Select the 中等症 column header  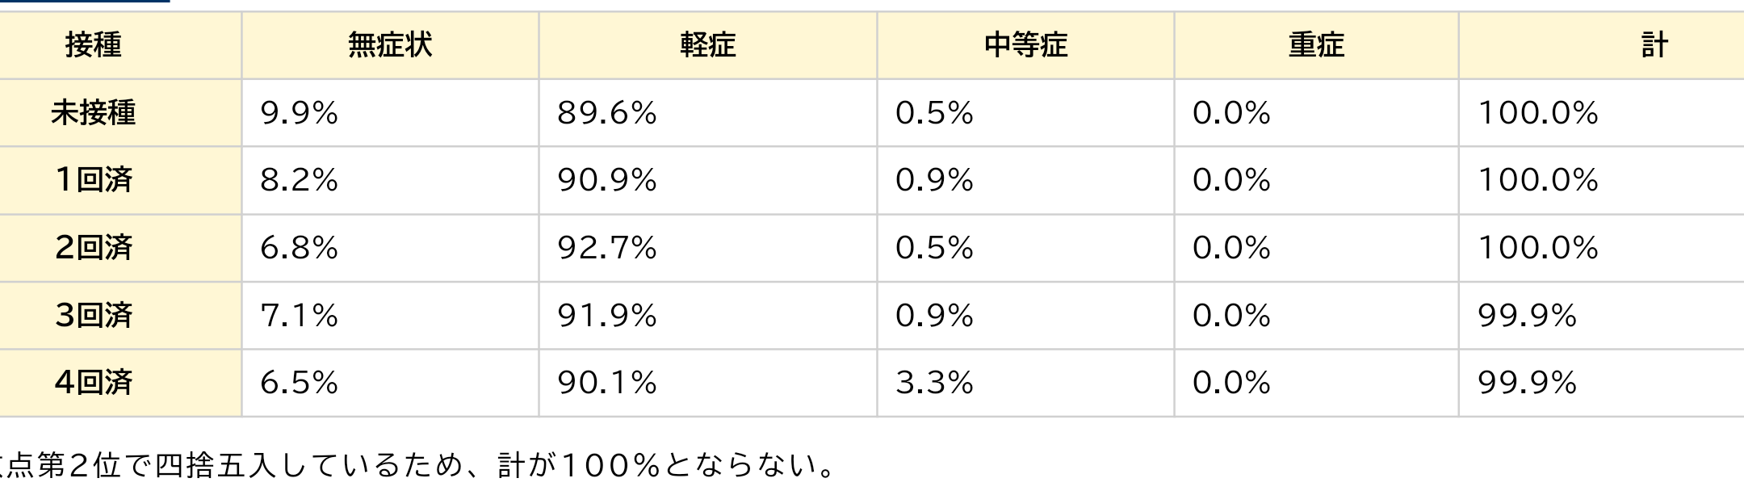point(1025,45)
